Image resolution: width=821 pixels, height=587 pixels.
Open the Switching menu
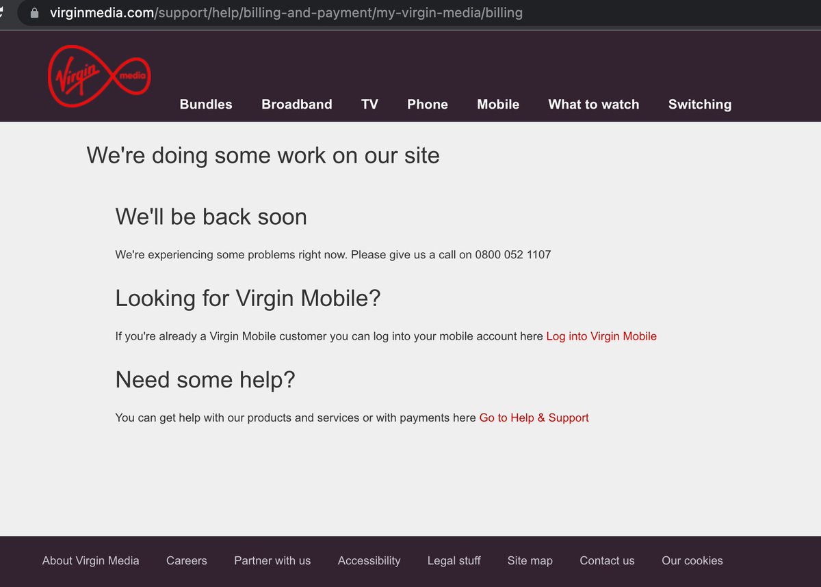click(700, 105)
